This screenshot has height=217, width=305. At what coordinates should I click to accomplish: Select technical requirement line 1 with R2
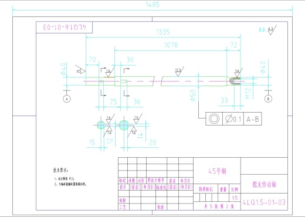[65, 179]
